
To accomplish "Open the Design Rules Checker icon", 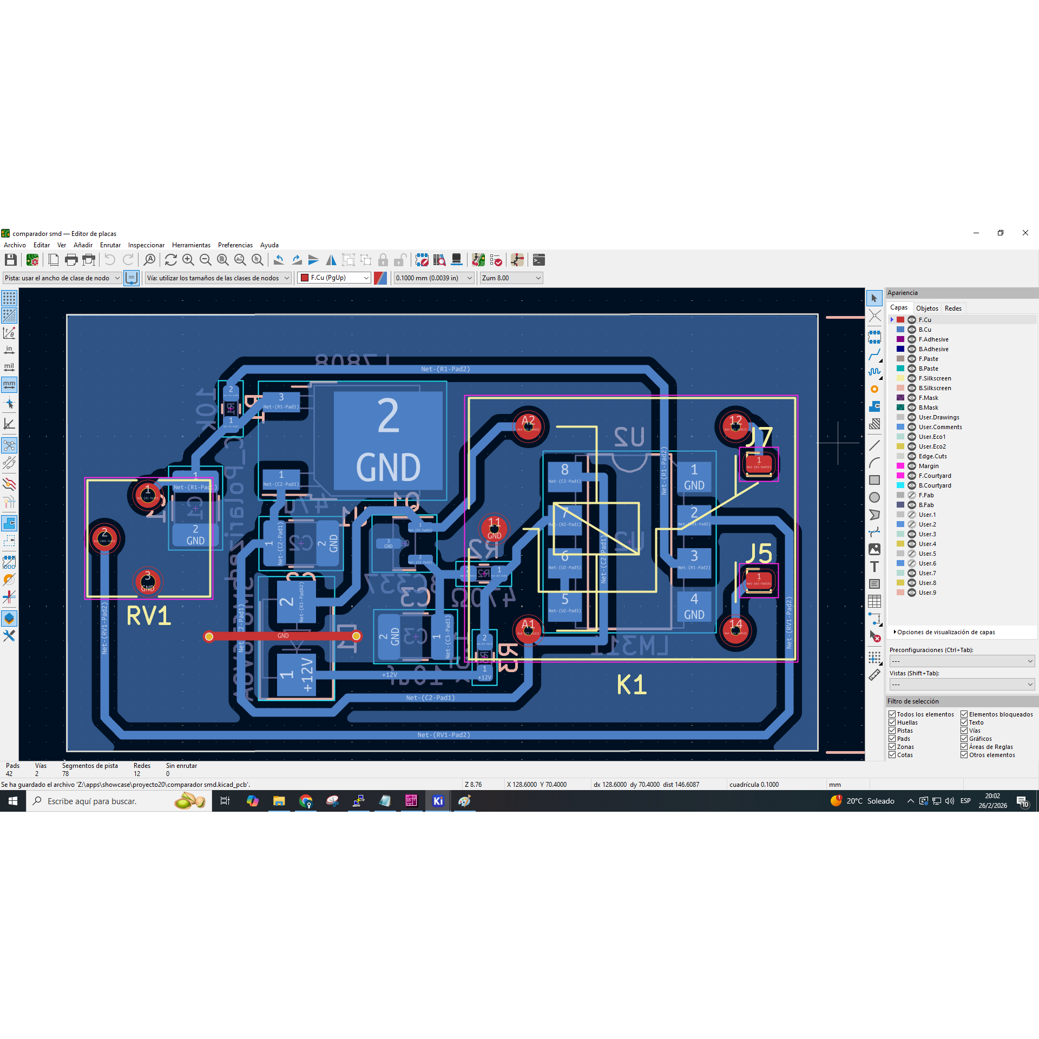I will click(496, 260).
